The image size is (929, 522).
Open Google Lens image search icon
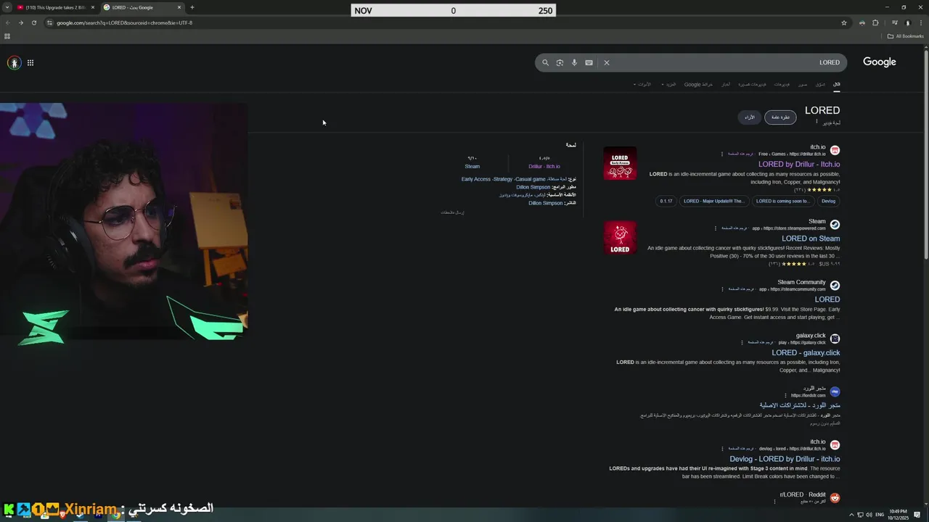tap(560, 62)
